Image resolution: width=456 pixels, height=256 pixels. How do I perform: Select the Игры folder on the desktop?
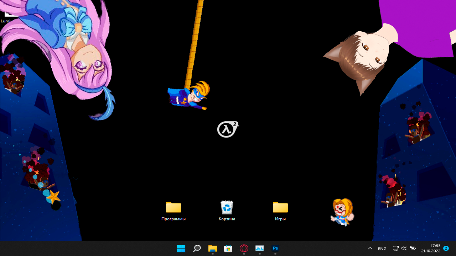point(280,211)
